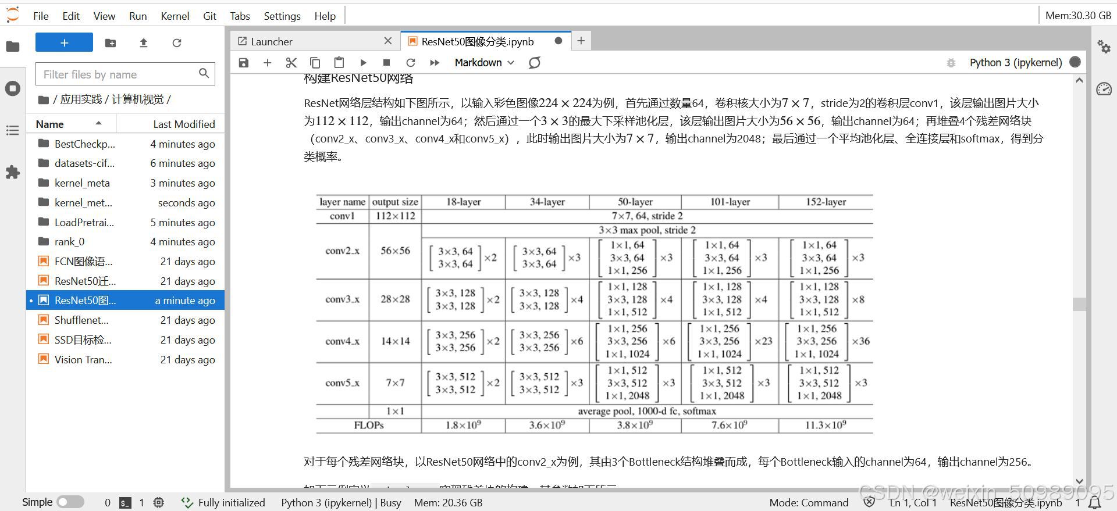1117x511 pixels.
Task: Click the Upload Files arrow icon
Action: click(x=144, y=42)
